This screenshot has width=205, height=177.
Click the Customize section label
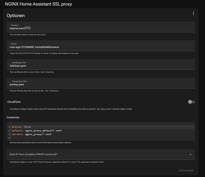(x=13, y=117)
